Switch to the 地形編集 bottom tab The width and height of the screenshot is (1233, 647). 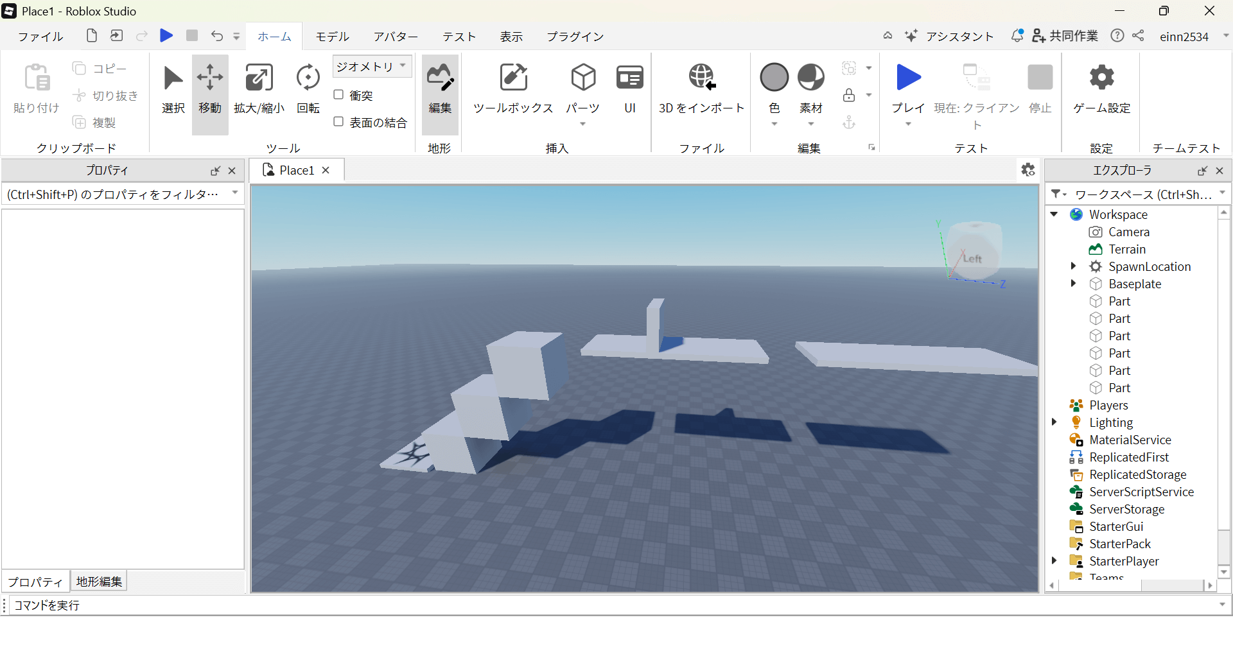pos(99,582)
